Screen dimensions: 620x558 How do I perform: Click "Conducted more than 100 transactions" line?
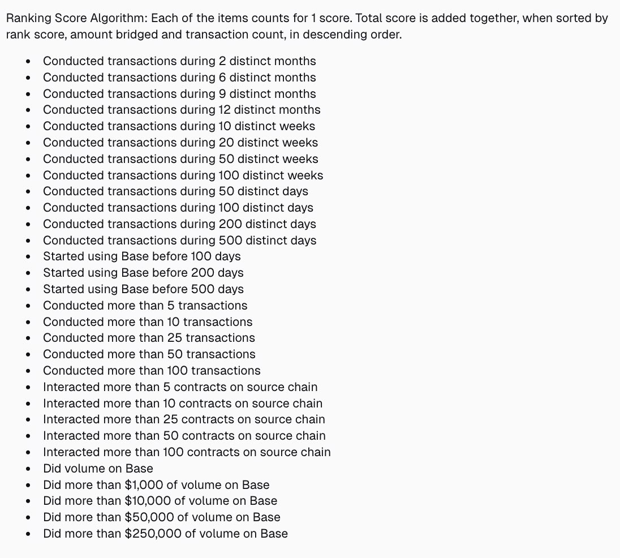pos(152,371)
